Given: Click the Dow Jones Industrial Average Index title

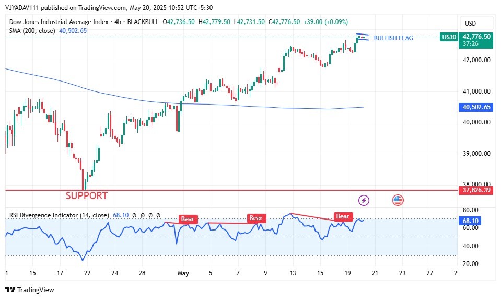Looking at the screenshot, I should click(x=59, y=22).
